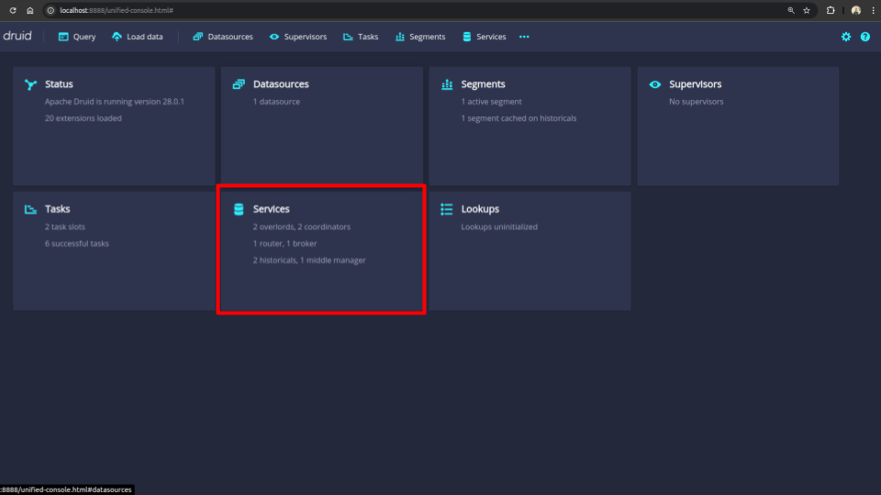Click the Druid logo in header
Image resolution: width=881 pixels, height=495 pixels.
tap(17, 37)
